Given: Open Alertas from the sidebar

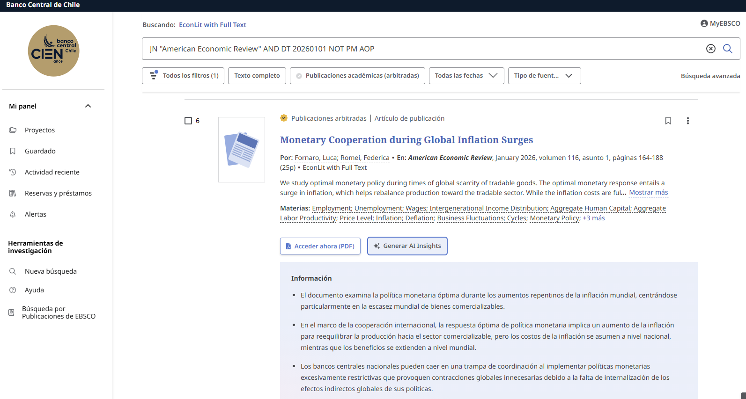Looking at the screenshot, I should click(36, 214).
